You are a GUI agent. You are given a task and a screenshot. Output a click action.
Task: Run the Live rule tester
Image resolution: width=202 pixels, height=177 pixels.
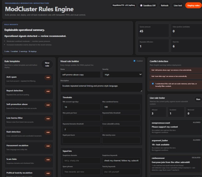coord(198,99)
